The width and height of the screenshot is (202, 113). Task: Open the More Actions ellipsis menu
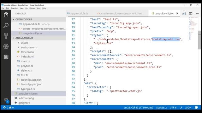point(198,13)
